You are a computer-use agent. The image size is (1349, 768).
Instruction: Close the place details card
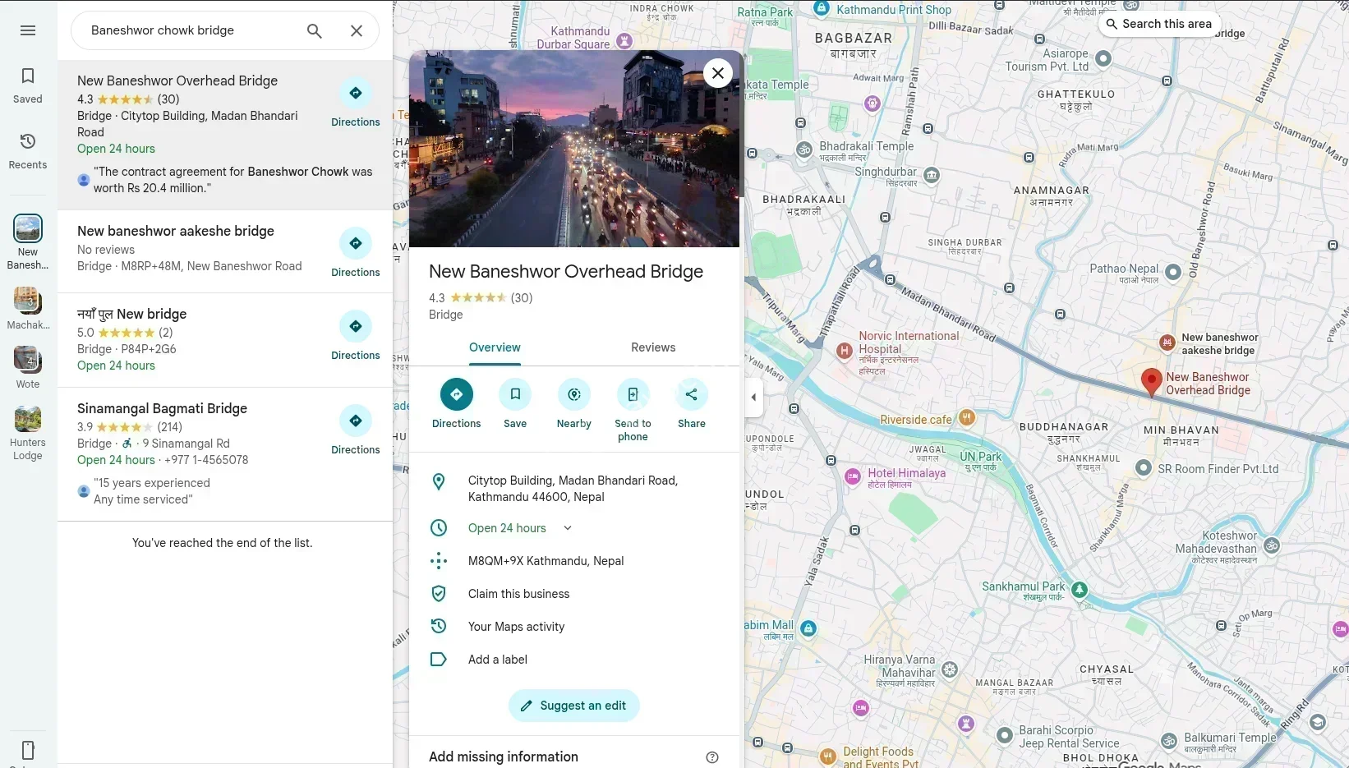click(x=718, y=73)
